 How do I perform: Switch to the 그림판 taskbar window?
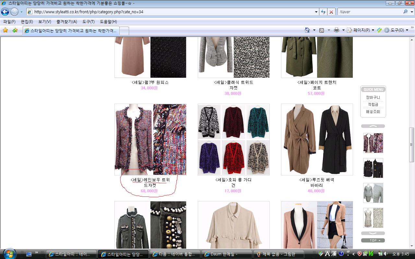click(x=279, y=254)
